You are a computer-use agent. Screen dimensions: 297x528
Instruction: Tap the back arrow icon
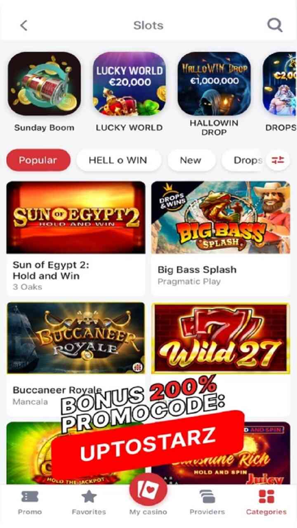[x=24, y=25]
